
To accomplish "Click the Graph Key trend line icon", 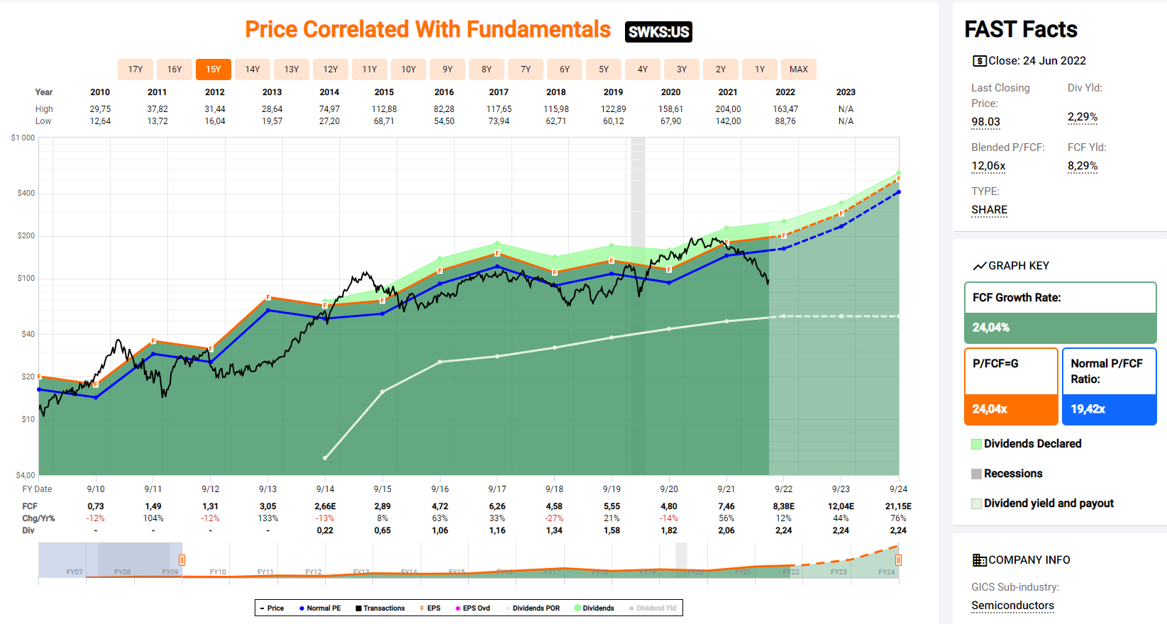I will coord(979,266).
